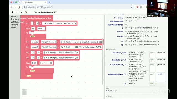Click apply button for hT assumption
Image resolution: width=177 pixels, height=99 pixels.
(152, 84)
